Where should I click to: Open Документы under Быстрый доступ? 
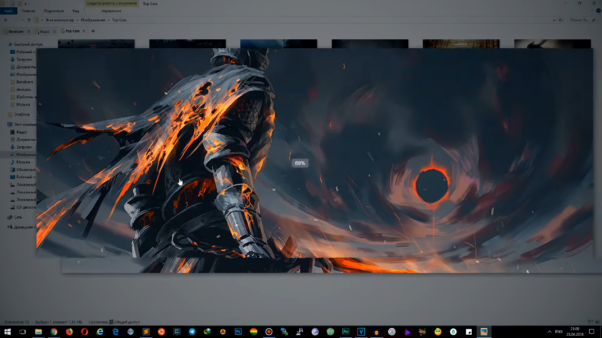point(23,67)
